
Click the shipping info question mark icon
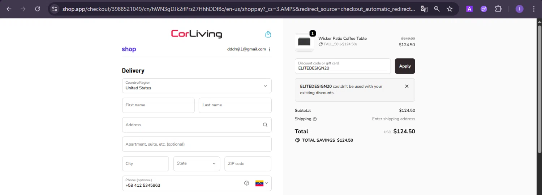(315, 119)
